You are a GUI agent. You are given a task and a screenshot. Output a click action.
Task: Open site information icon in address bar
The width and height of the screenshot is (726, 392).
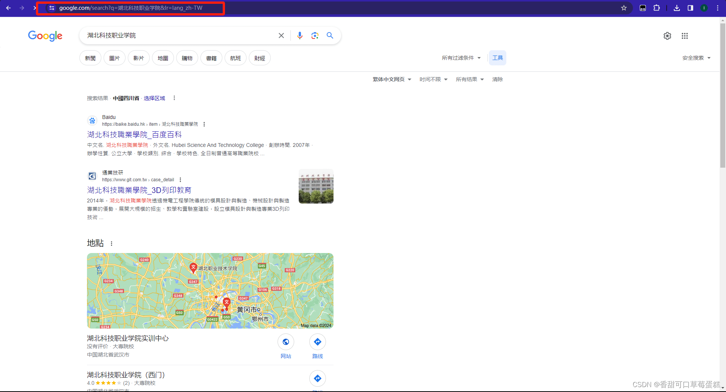(x=52, y=8)
